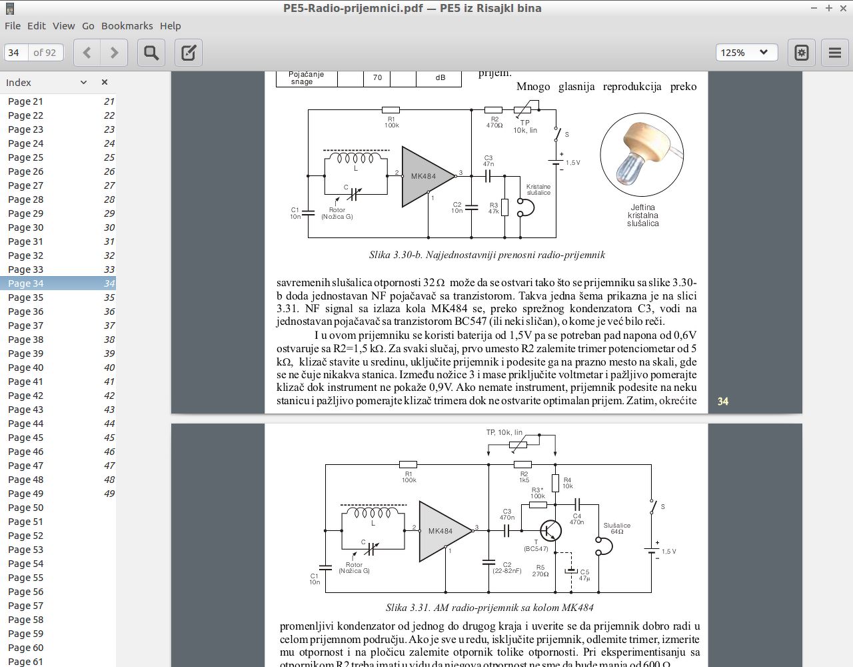
Task: Click the MK484 amplifier in figure 3.31
Action: click(x=445, y=532)
